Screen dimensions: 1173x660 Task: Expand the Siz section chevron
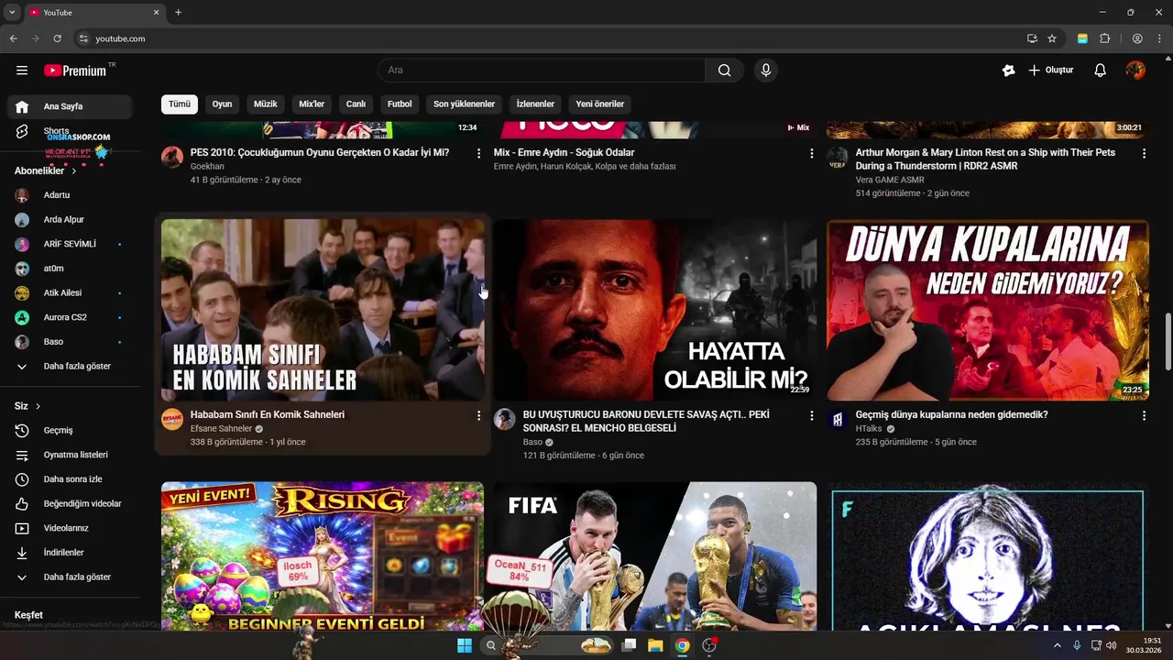pos(38,406)
